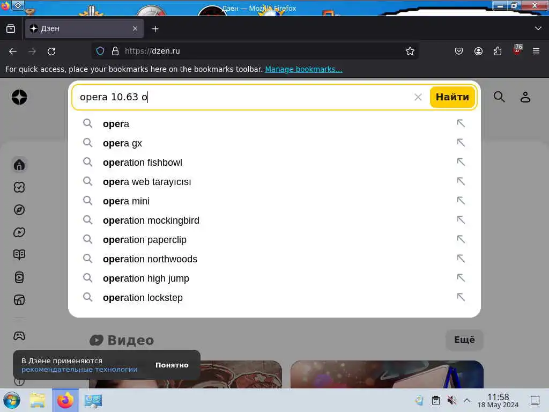Expand the list all tabs chevron
This screenshot has height=412, width=549.
(x=538, y=28)
